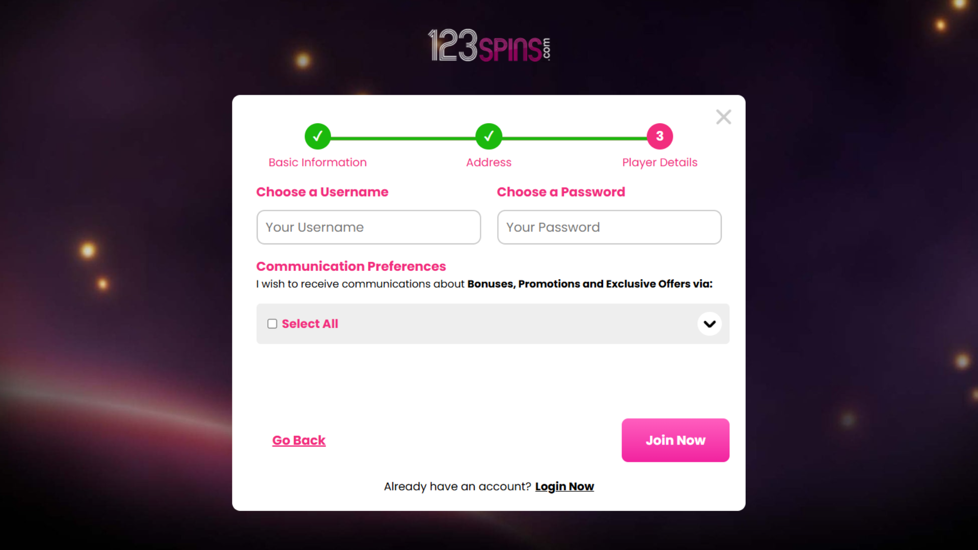
Task: Close the registration dialog with the X
Action: pyautogui.click(x=723, y=117)
